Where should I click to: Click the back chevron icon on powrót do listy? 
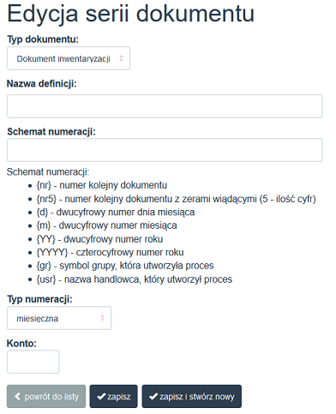(x=18, y=396)
